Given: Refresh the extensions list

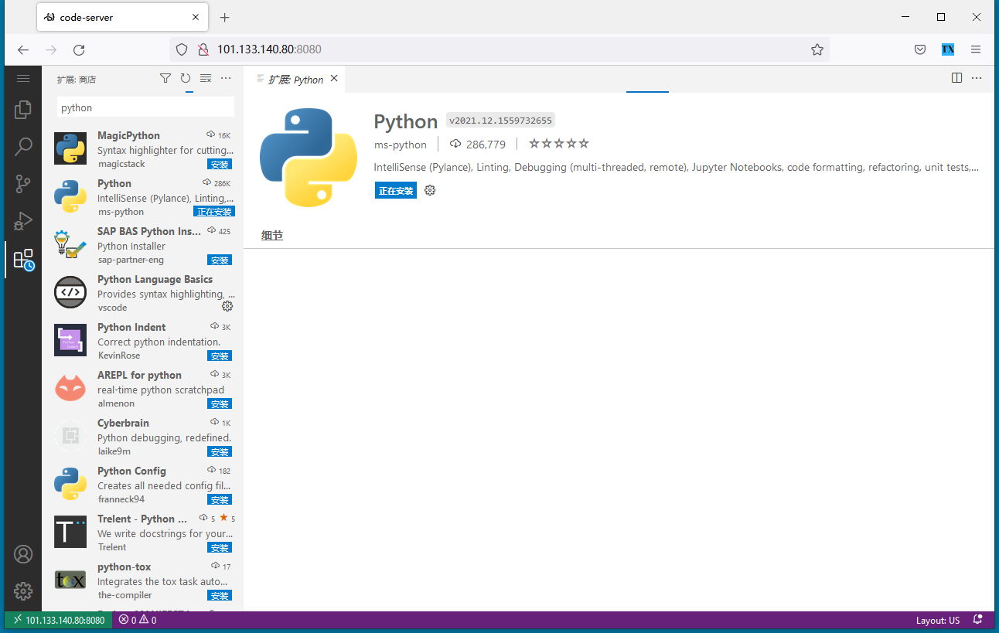Looking at the screenshot, I should coord(186,78).
